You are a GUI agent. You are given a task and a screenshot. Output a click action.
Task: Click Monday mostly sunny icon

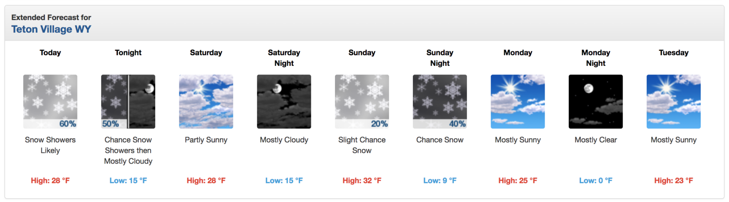point(518,101)
